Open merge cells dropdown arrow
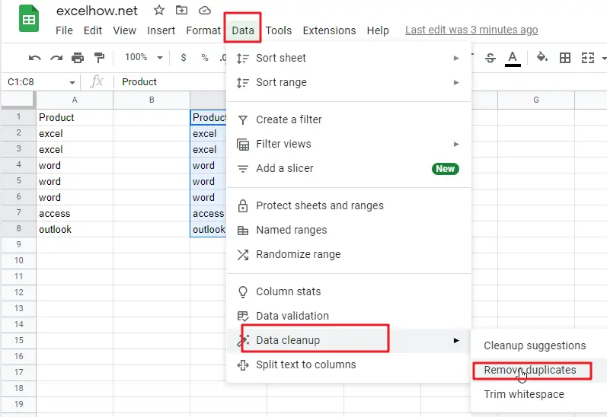This screenshot has width=607, height=417. tap(604, 59)
